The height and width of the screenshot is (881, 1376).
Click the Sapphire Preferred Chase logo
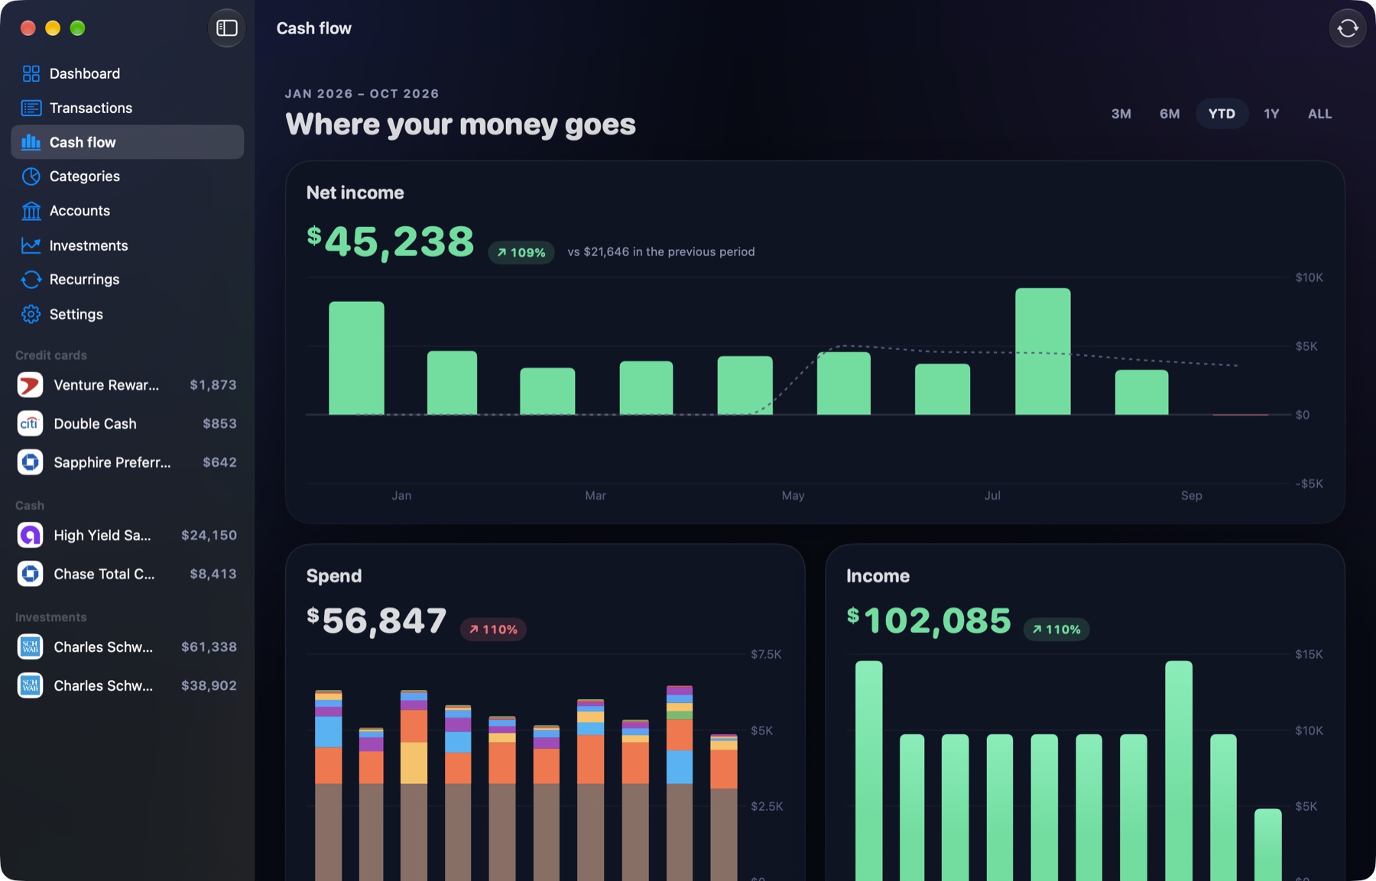(x=30, y=462)
